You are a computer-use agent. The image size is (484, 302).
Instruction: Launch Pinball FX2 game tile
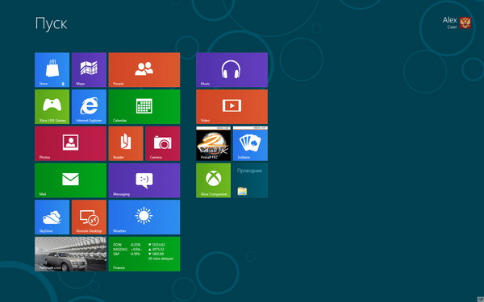tap(213, 143)
